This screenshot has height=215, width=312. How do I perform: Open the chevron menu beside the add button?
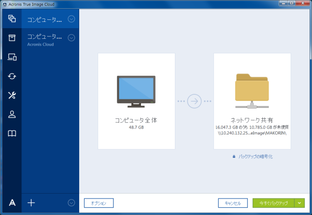(x=71, y=203)
